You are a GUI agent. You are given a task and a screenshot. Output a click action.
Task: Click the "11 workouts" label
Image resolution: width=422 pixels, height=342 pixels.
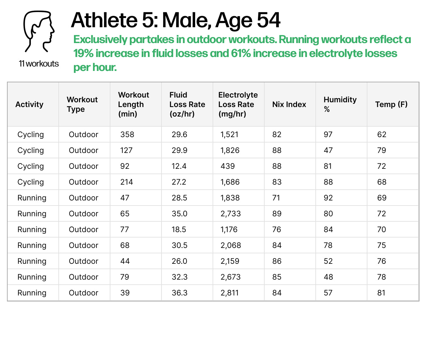[x=39, y=64]
